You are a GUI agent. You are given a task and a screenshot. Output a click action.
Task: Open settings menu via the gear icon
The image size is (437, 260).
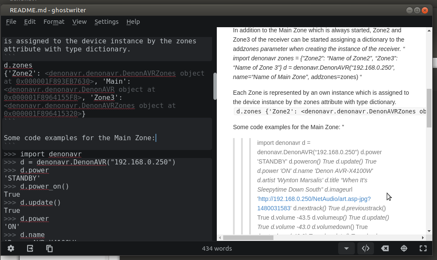pyautogui.click(x=10, y=249)
